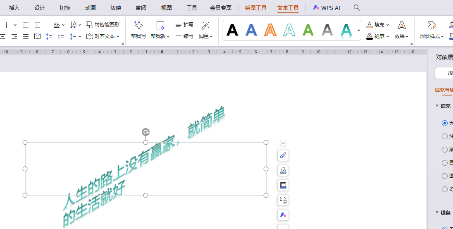
Task: Collapse the 线条 section in the properties panel
Action: pyautogui.click(x=437, y=212)
